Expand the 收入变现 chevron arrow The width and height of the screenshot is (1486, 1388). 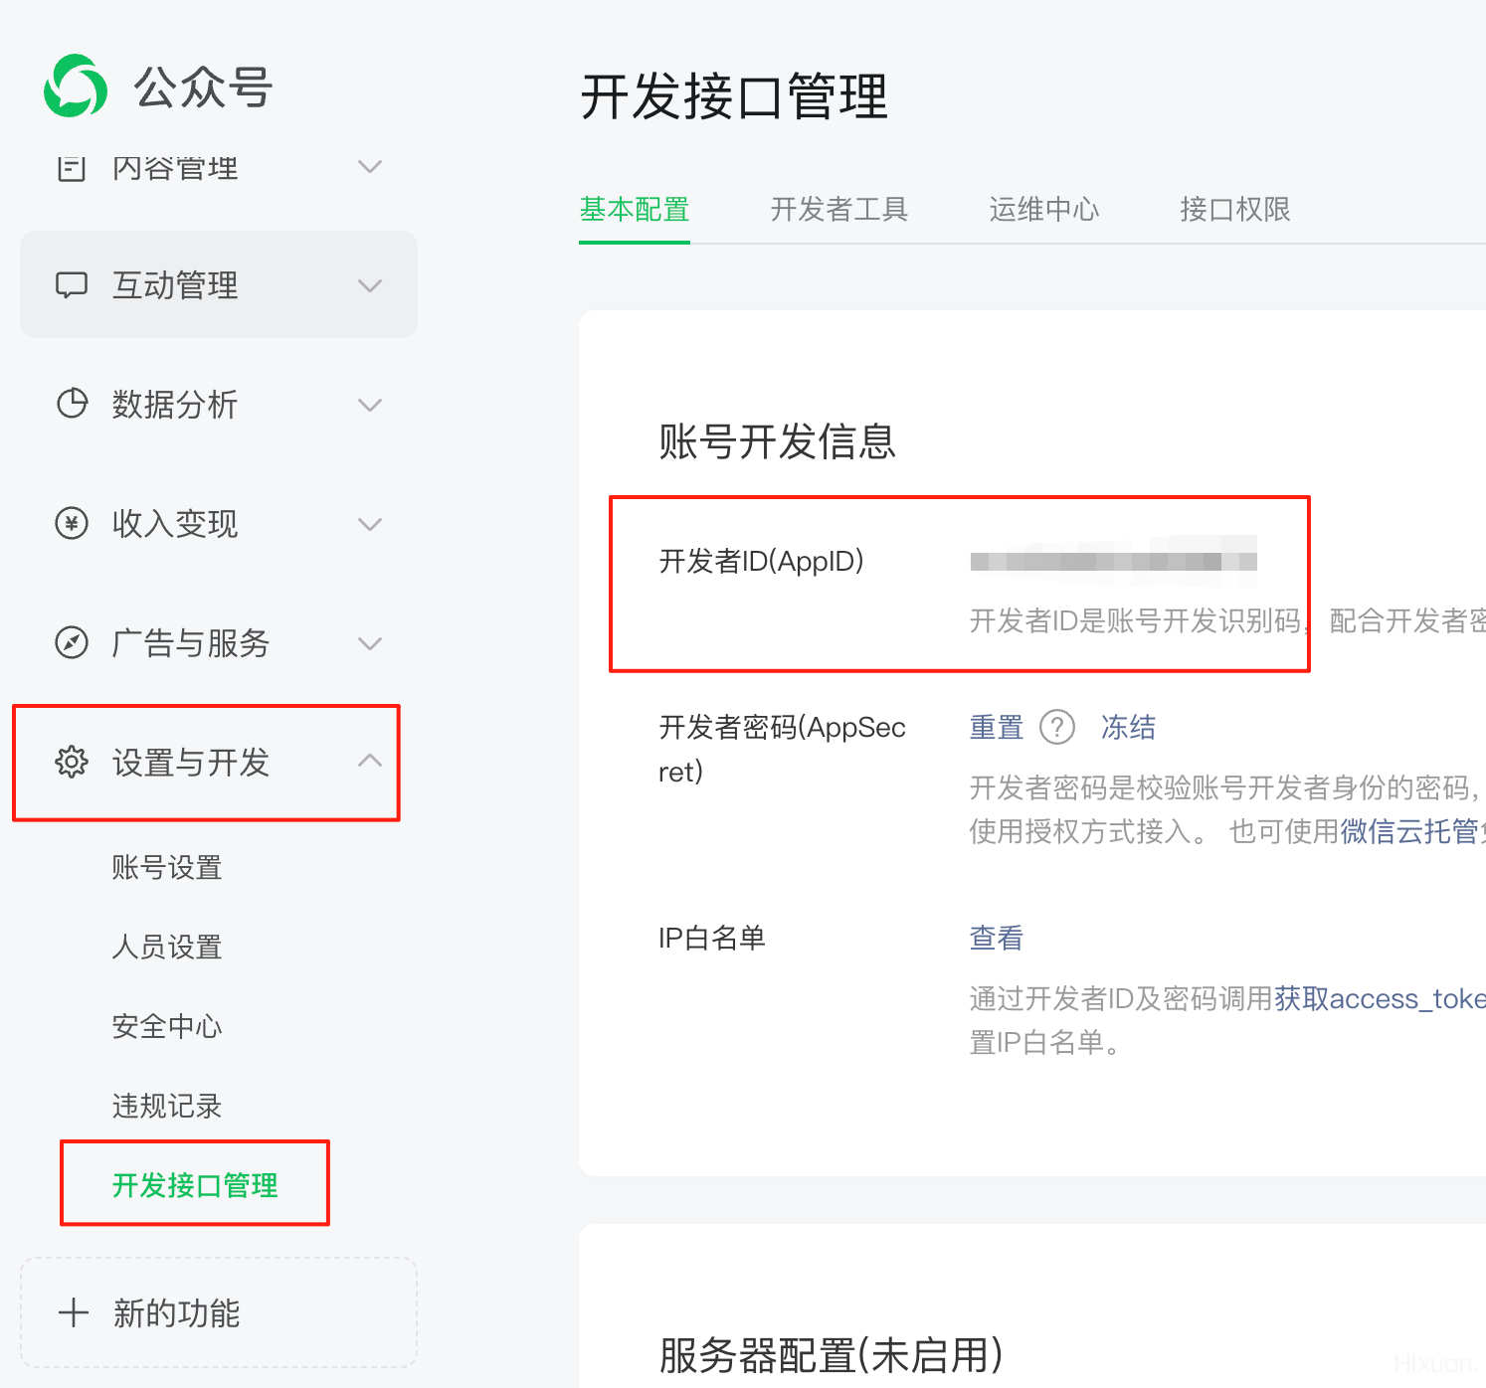370,524
